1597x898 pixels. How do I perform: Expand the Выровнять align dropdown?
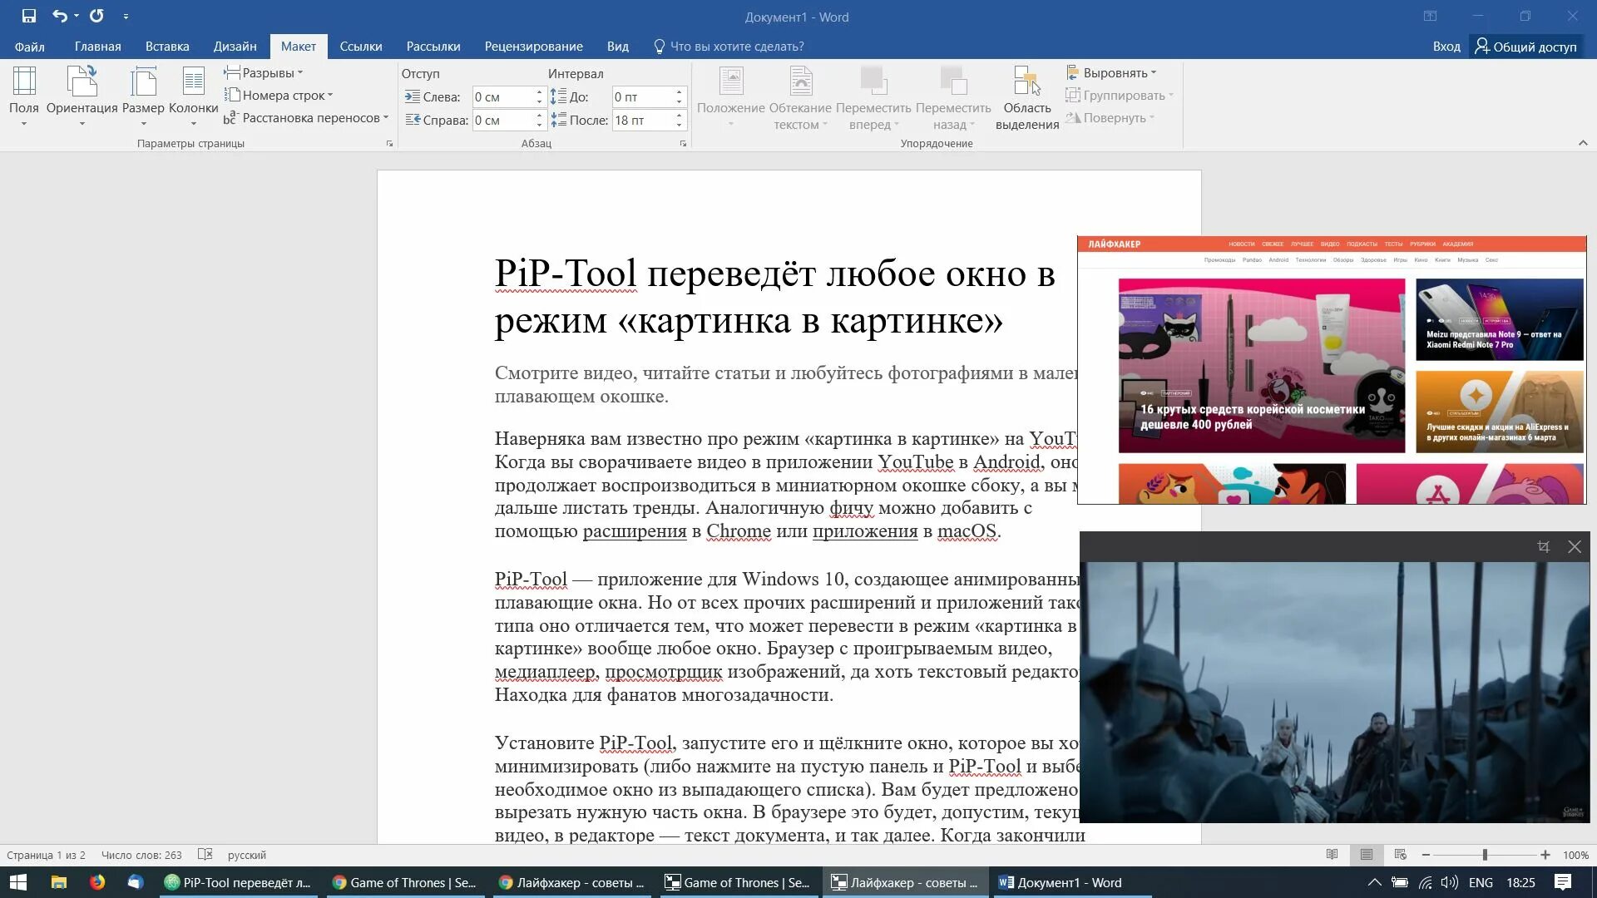pyautogui.click(x=1113, y=73)
